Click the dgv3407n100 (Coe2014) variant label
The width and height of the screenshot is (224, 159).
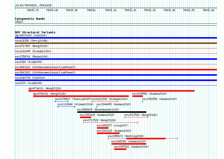pos(31,35)
